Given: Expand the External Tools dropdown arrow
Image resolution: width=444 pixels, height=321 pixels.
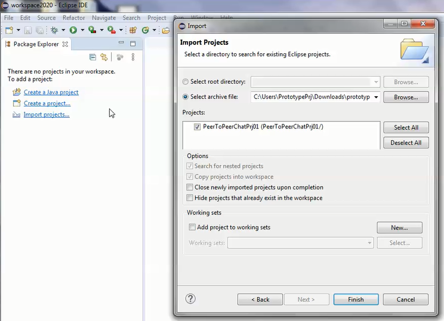Looking at the screenshot, I should [121, 30].
